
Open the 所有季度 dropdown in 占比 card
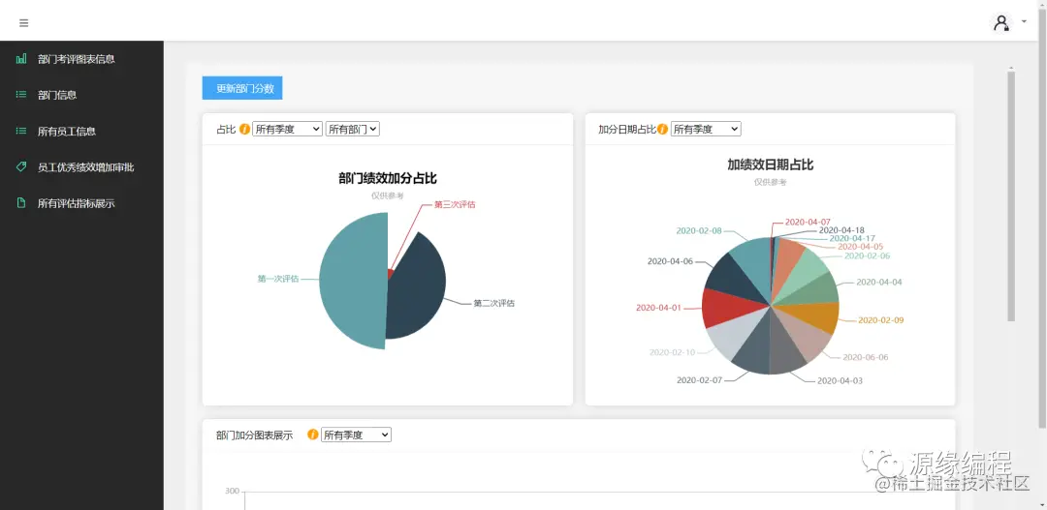coord(287,130)
